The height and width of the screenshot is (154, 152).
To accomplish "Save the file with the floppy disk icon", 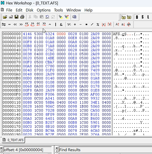I will [16, 17].
